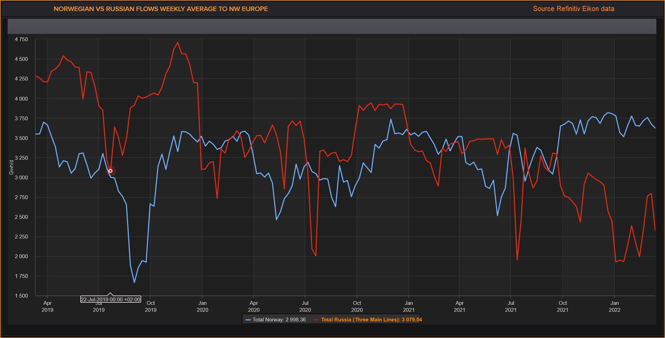This screenshot has width=665, height=338.
Task: Click the 4 500 y-axis value
Action: tap(21, 59)
